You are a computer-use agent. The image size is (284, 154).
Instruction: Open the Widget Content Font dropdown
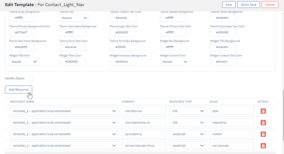coord(175,62)
